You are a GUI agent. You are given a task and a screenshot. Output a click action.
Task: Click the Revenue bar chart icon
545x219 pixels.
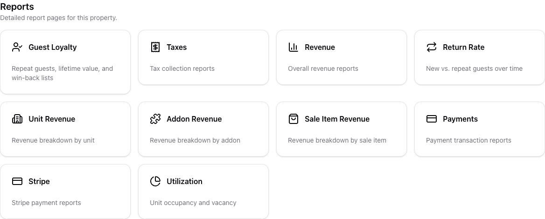pyautogui.click(x=293, y=47)
